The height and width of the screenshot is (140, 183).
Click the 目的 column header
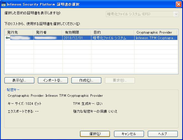(112, 32)
